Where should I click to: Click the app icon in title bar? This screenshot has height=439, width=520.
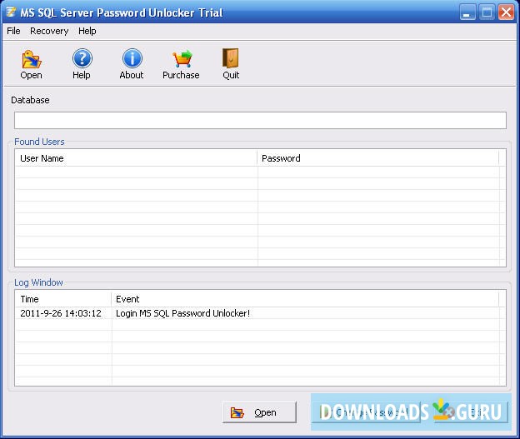click(x=10, y=12)
